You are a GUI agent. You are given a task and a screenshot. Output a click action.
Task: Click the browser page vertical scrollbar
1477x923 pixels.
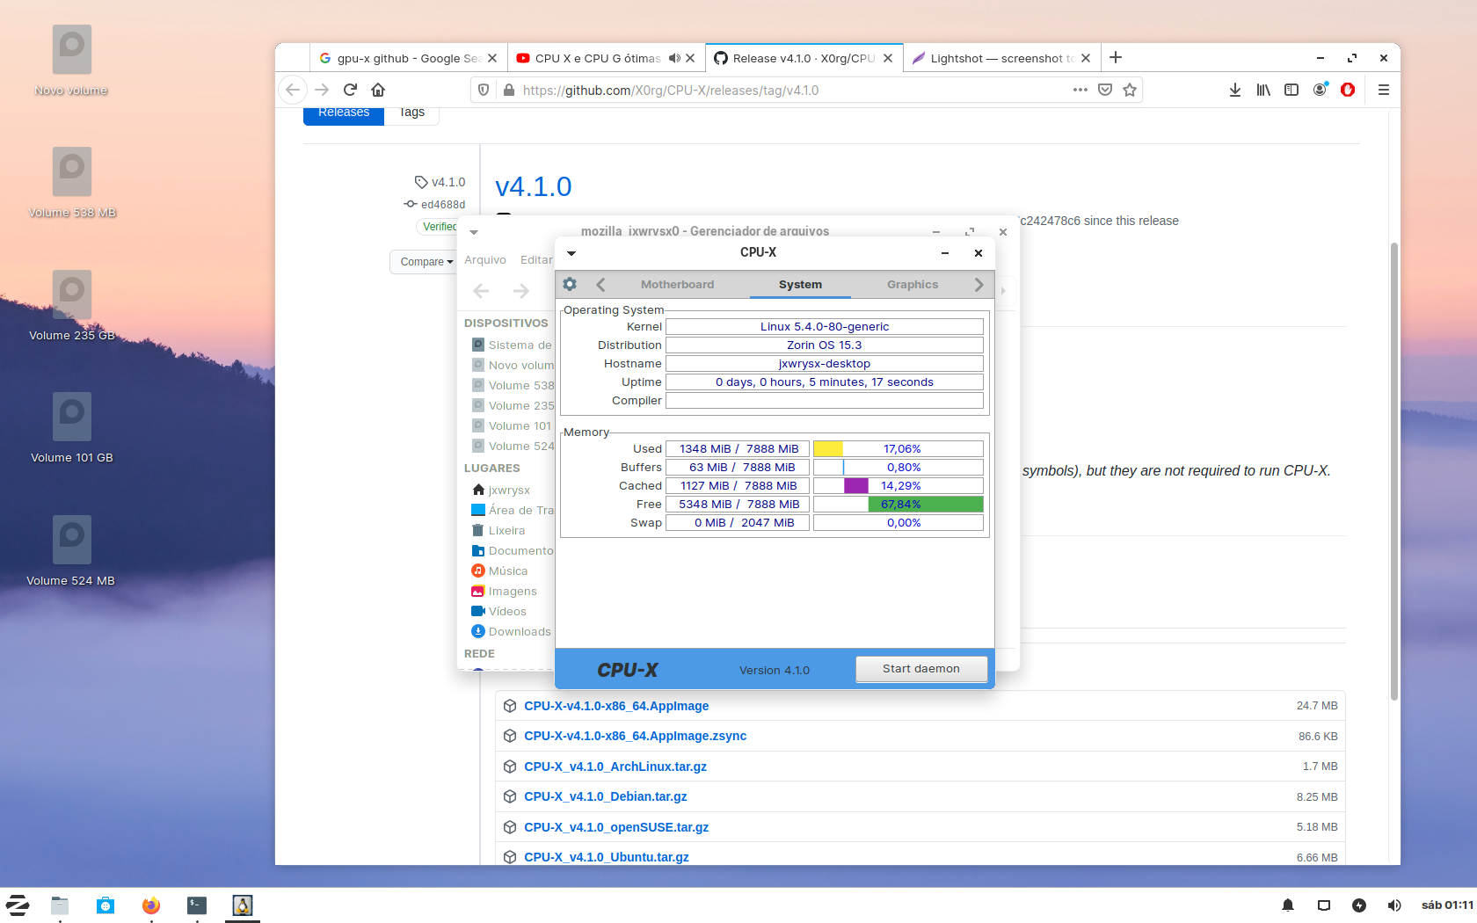point(1394,470)
